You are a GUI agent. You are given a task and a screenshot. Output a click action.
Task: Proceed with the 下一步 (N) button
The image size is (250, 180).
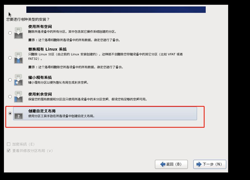210,164
